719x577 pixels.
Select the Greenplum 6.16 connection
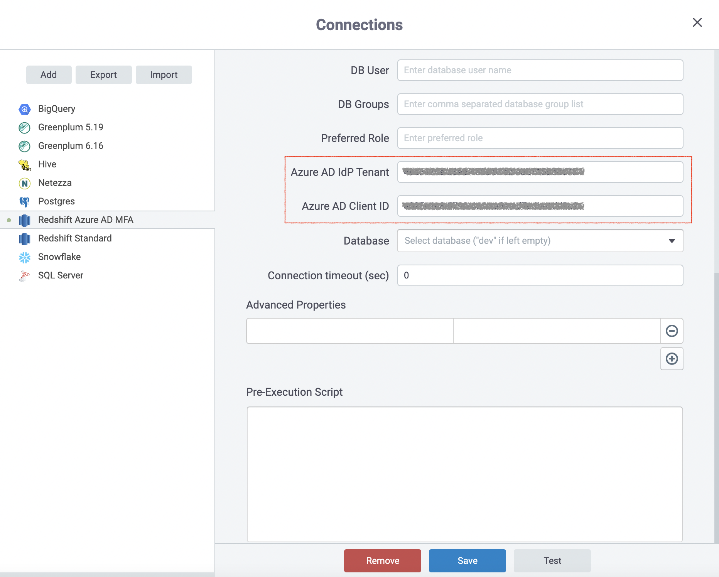(x=71, y=146)
